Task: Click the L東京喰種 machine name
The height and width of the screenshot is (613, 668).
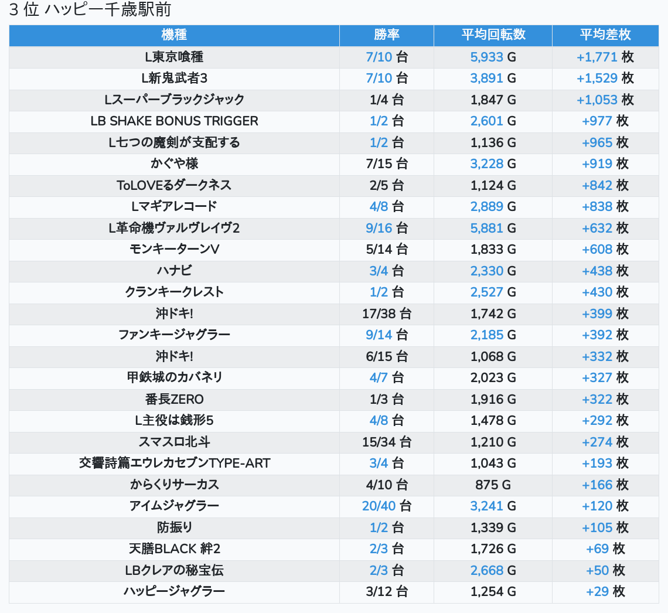Action: point(174,57)
